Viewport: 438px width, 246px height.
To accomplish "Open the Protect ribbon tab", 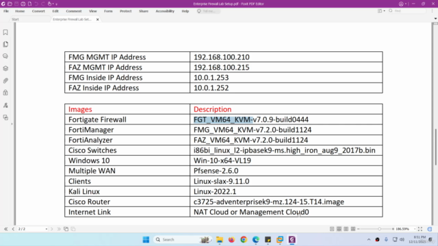I will pyautogui.click(x=125, y=11).
